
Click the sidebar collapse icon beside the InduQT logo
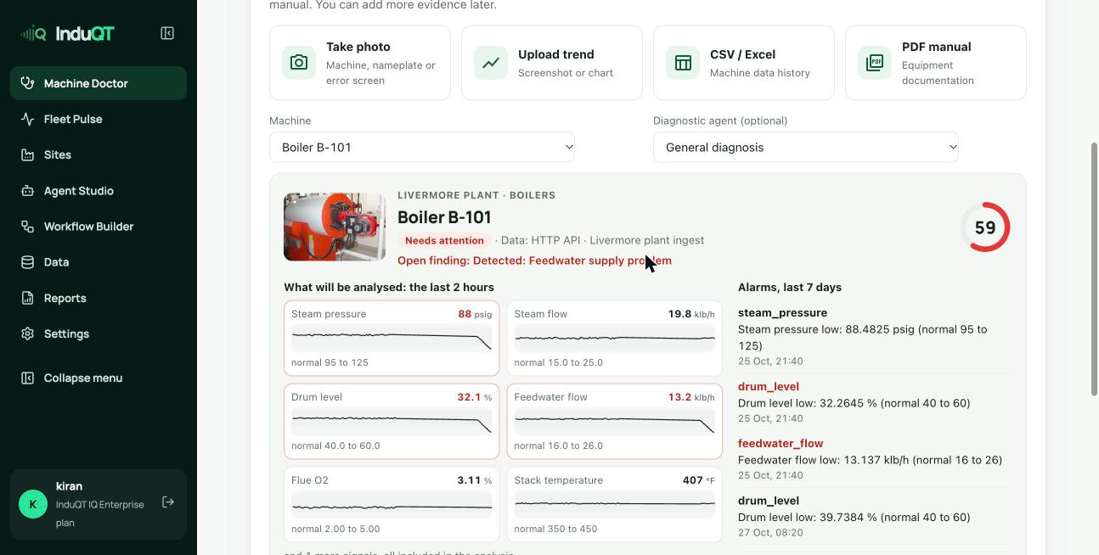click(x=167, y=33)
